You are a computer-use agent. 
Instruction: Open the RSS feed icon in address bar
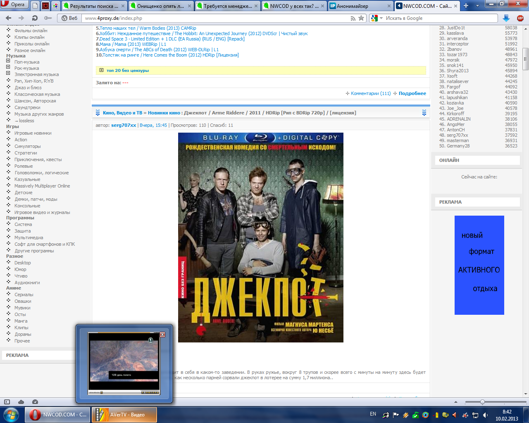[353, 18]
